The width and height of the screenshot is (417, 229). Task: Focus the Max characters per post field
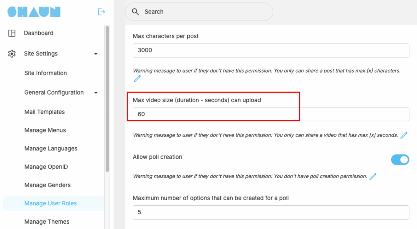click(x=271, y=50)
